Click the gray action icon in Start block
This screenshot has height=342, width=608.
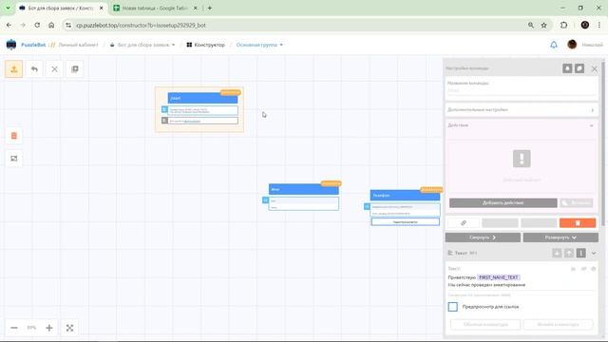(x=164, y=121)
